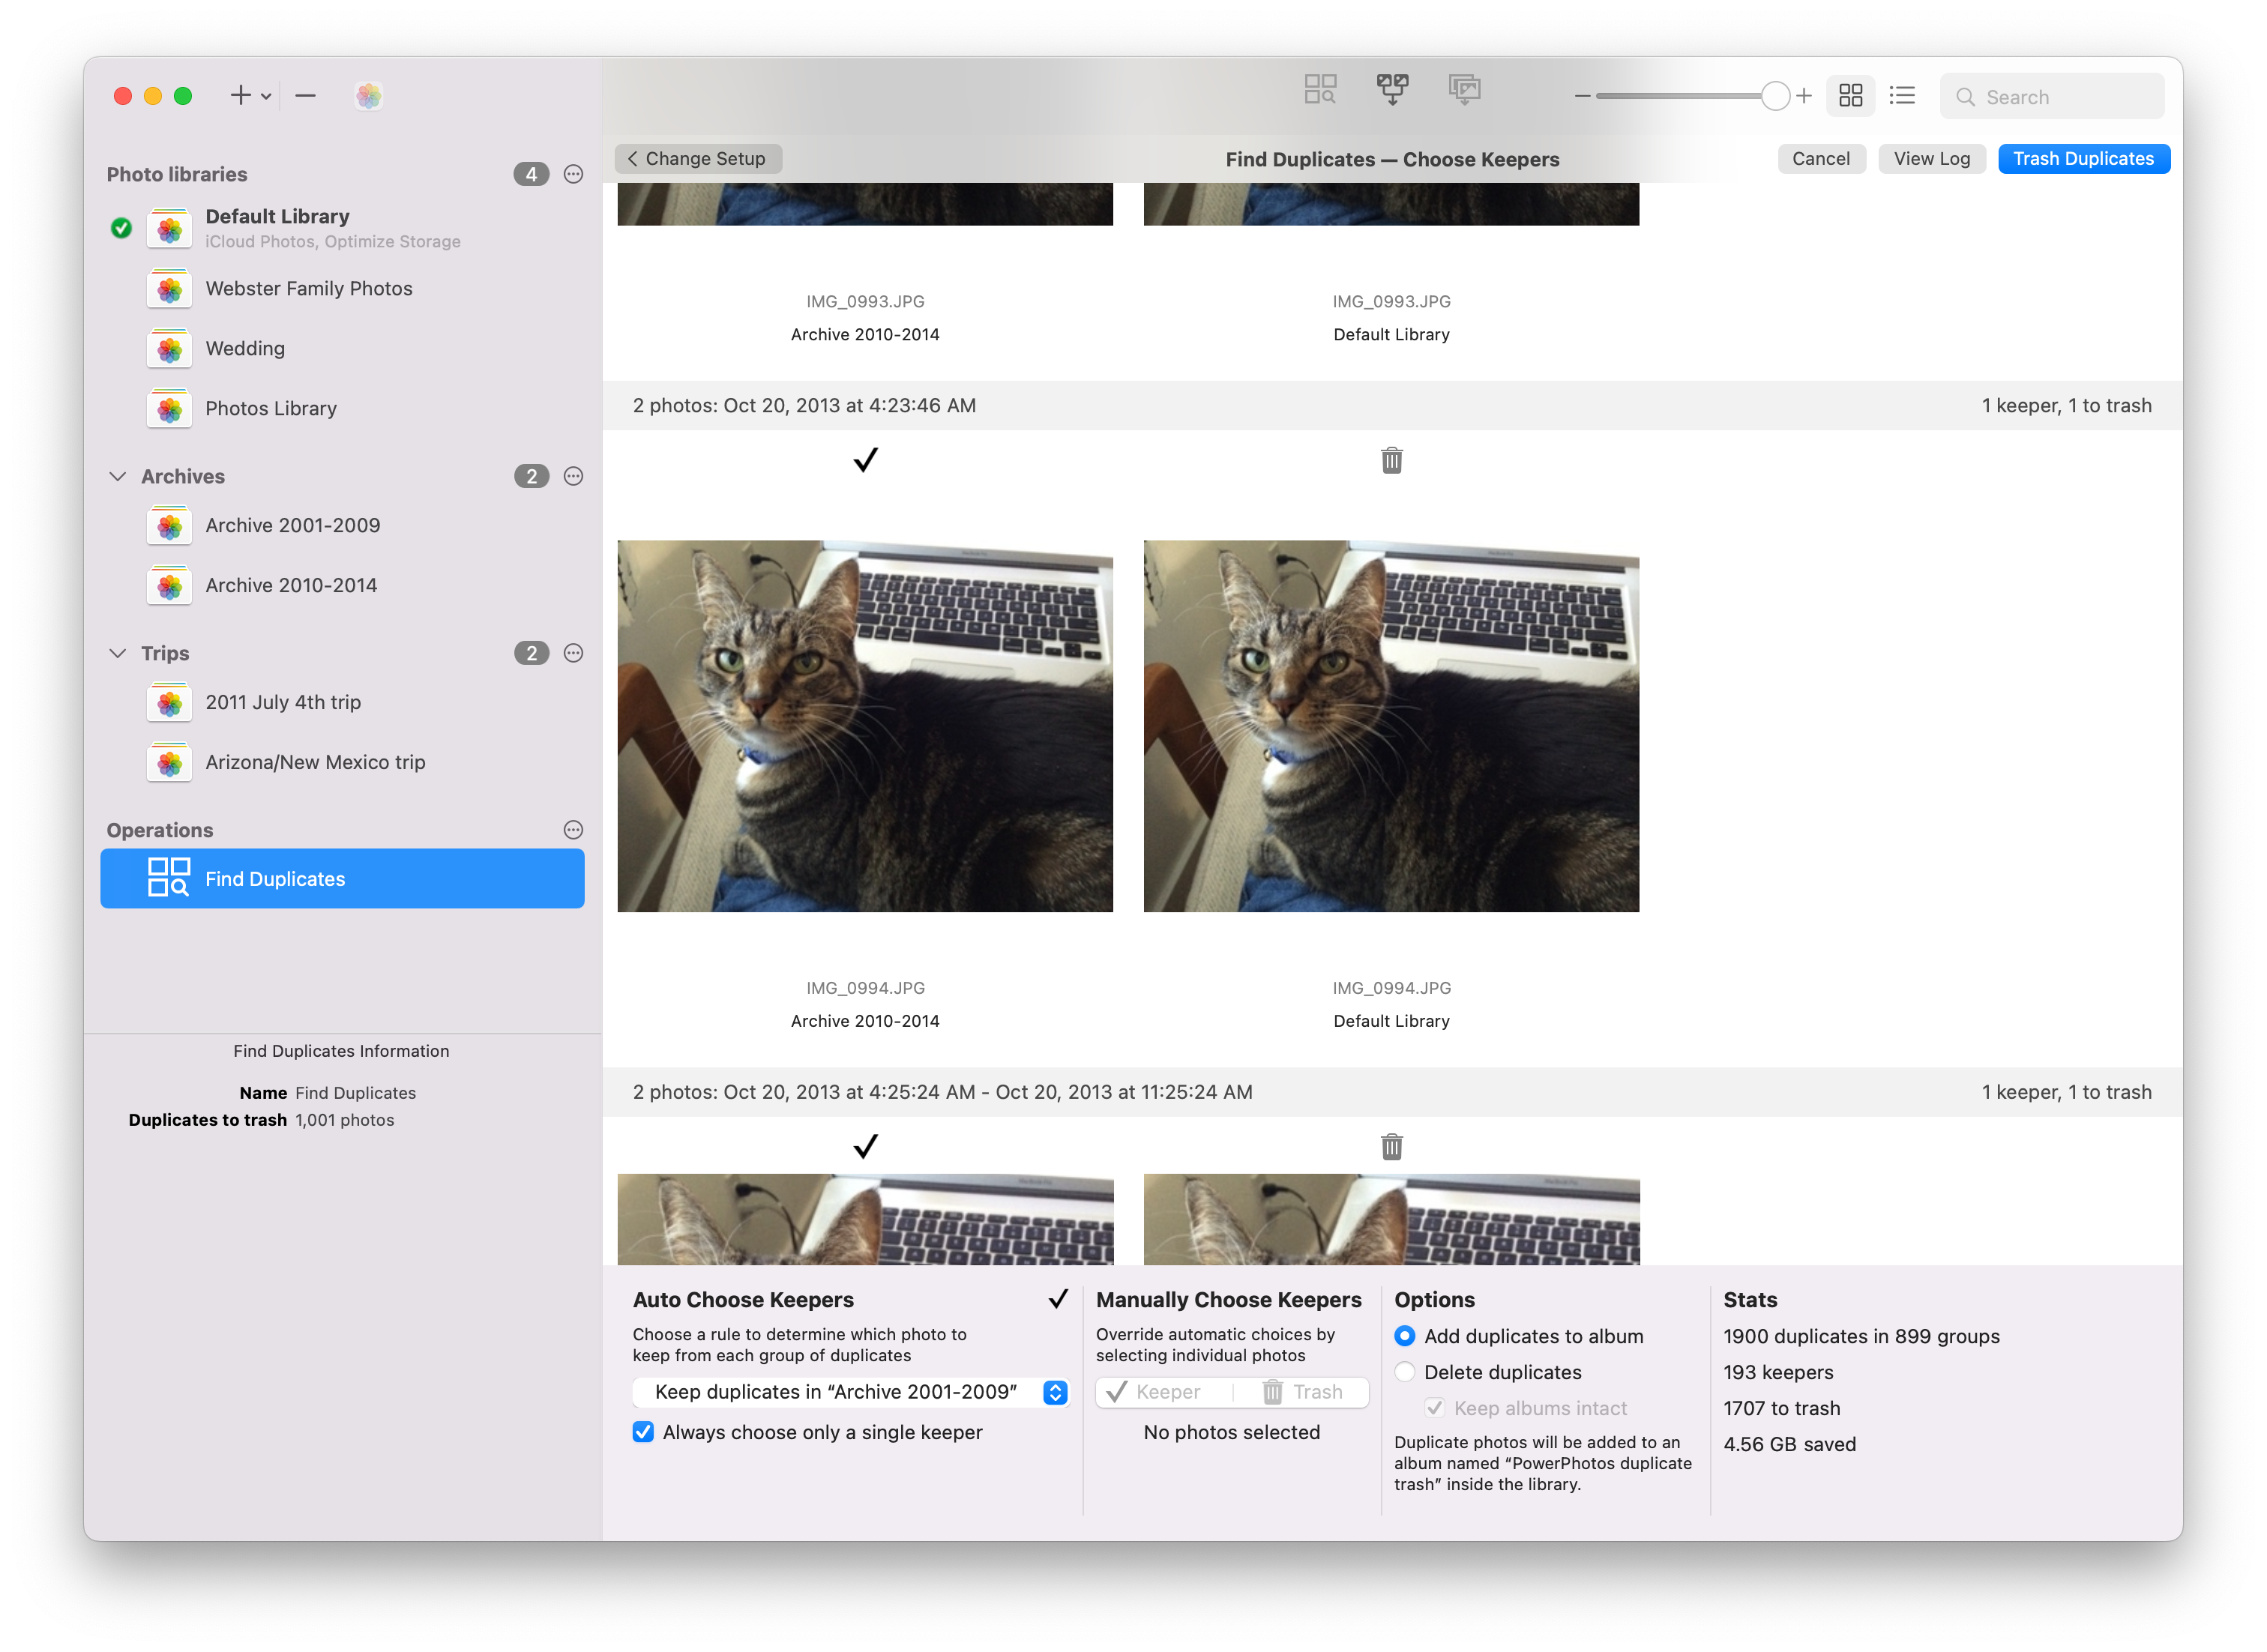
Task: Select Delete duplicates radio option
Action: pyautogui.click(x=1405, y=1372)
